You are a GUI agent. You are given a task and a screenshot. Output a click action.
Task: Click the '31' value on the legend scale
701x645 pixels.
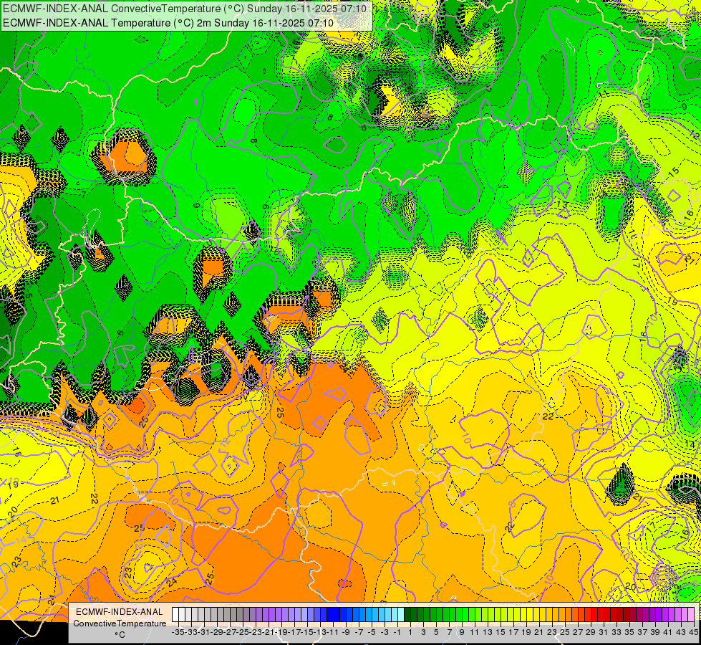point(604,633)
